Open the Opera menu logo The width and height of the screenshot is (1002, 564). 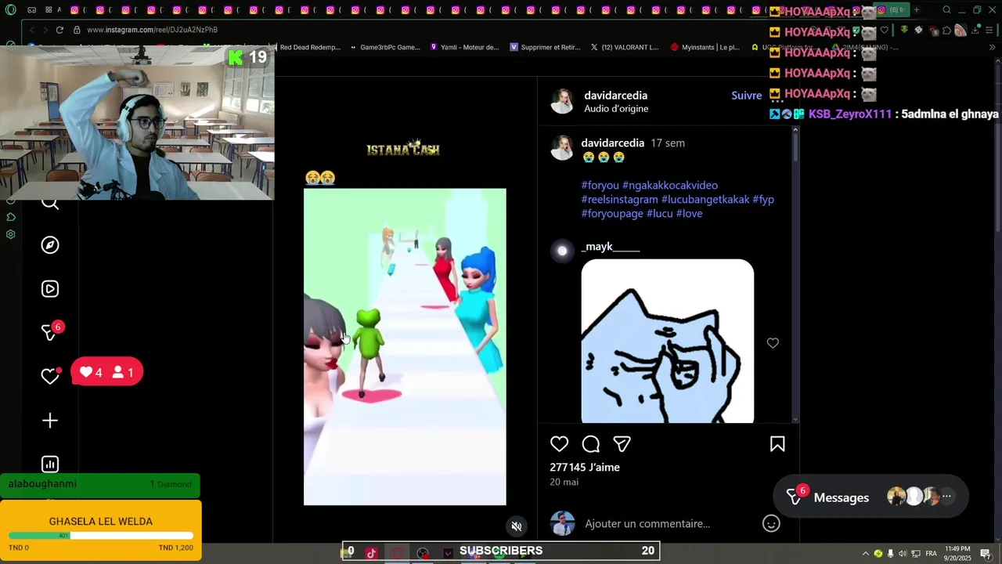(10, 10)
